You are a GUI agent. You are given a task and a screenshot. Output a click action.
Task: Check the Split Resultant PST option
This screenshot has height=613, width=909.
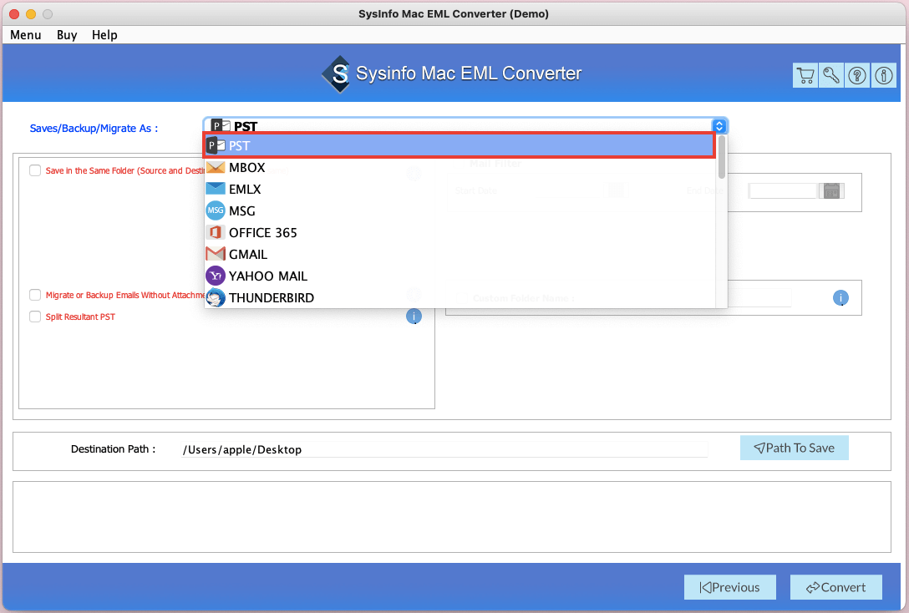[x=35, y=317]
